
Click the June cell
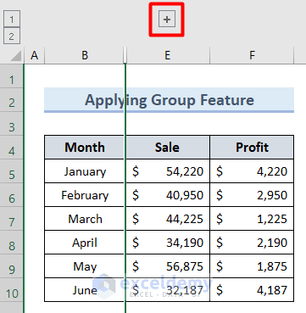[x=85, y=290]
